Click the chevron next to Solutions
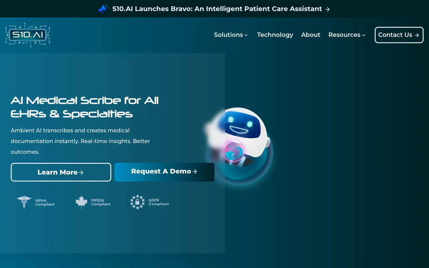The width and height of the screenshot is (429, 268). click(246, 35)
